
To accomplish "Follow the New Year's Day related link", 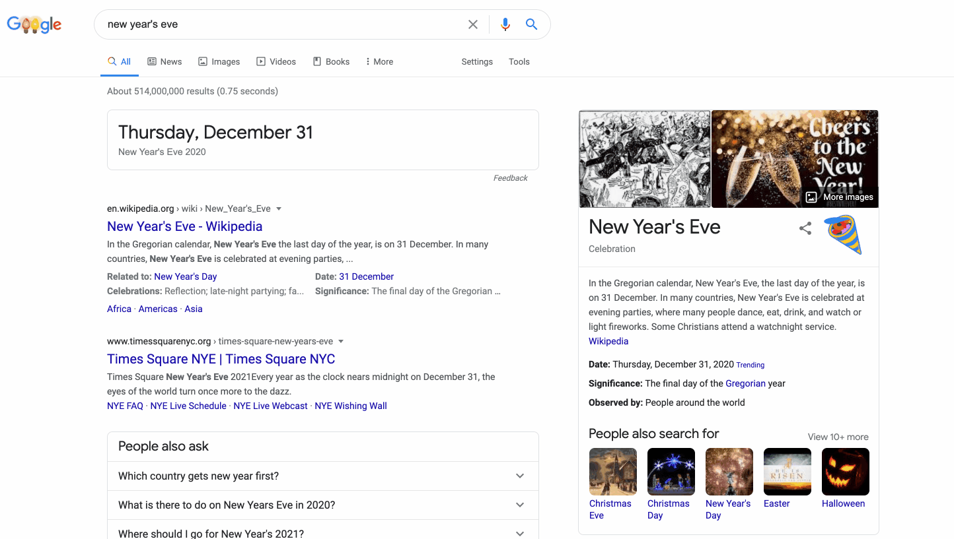I will [185, 276].
